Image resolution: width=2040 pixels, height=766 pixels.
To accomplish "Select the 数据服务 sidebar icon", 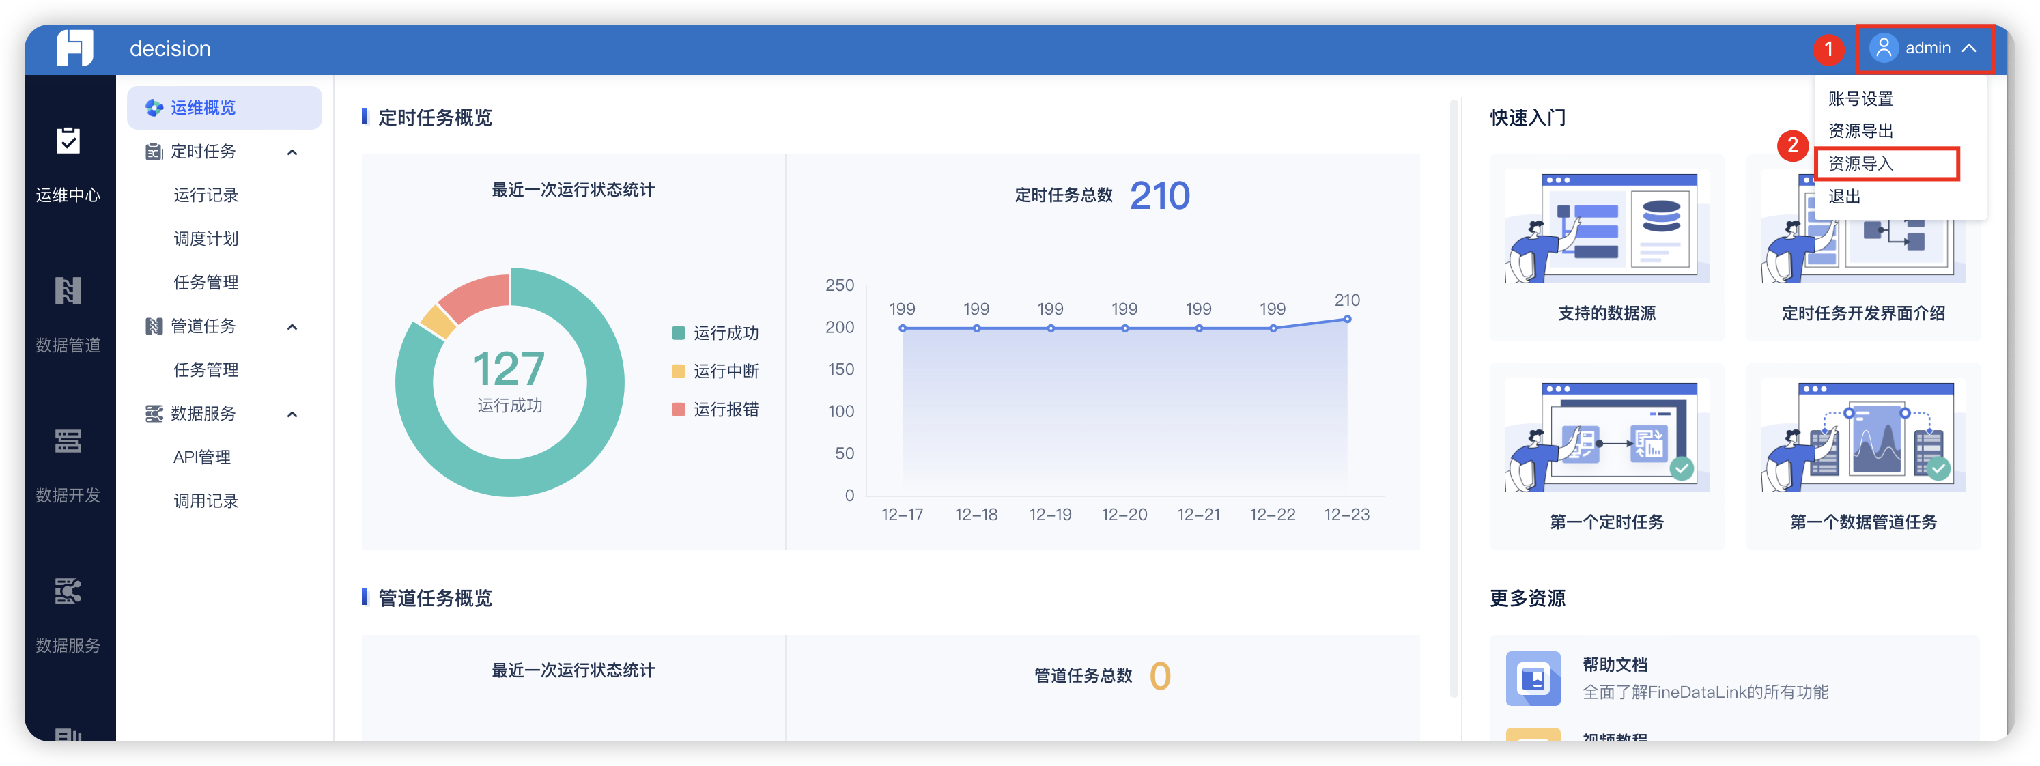I will click(x=70, y=592).
